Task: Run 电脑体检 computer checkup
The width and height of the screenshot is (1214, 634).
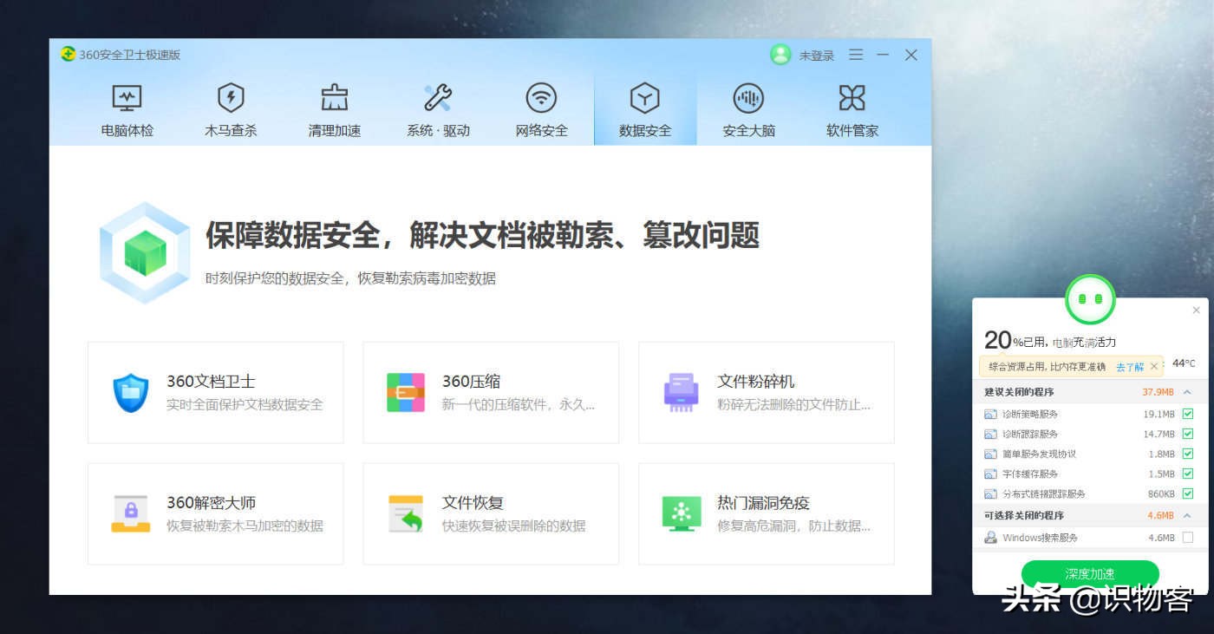Action: pos(126,109)
